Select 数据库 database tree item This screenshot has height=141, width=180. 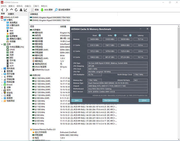point(10,98)
